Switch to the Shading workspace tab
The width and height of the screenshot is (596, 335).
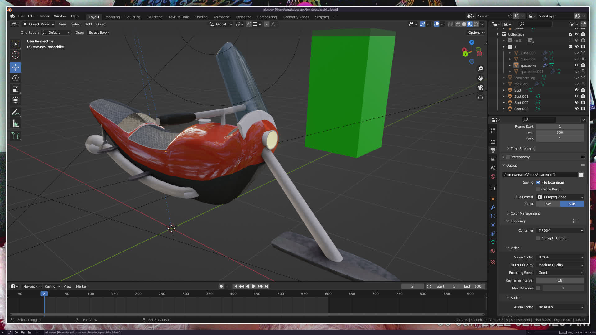201,17
